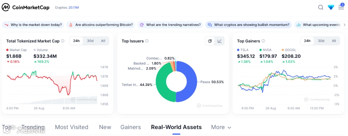Click 'Why is the market down today?' chip
The image size is (348, 136).
[33, 25]
